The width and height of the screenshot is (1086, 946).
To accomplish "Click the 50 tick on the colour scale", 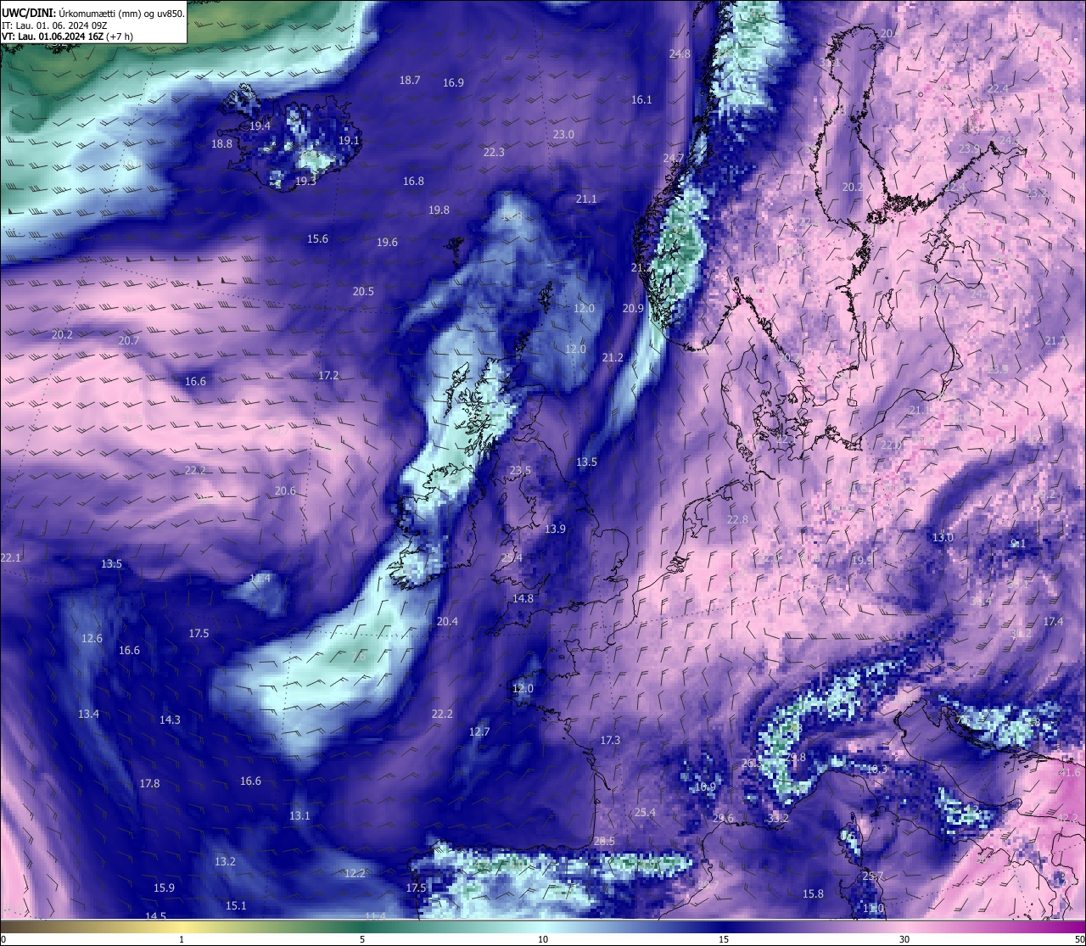I will tap(1079, 939).
